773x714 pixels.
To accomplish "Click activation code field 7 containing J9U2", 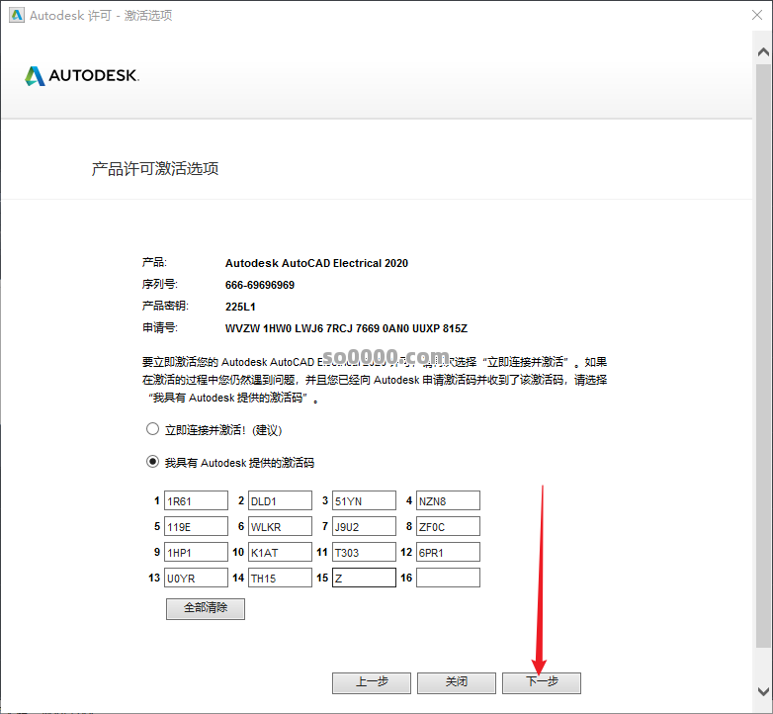I will (x=364, y=526).
